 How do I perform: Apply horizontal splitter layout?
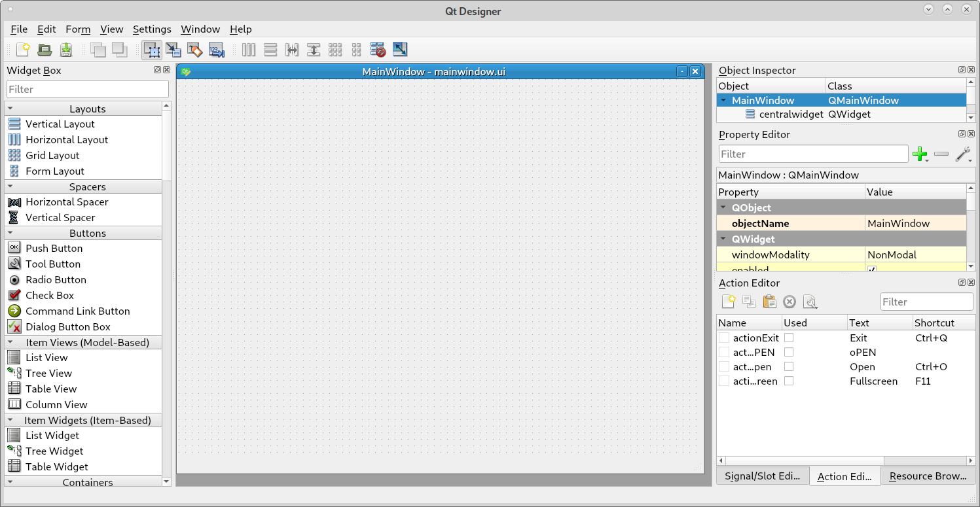coord(292,50)
